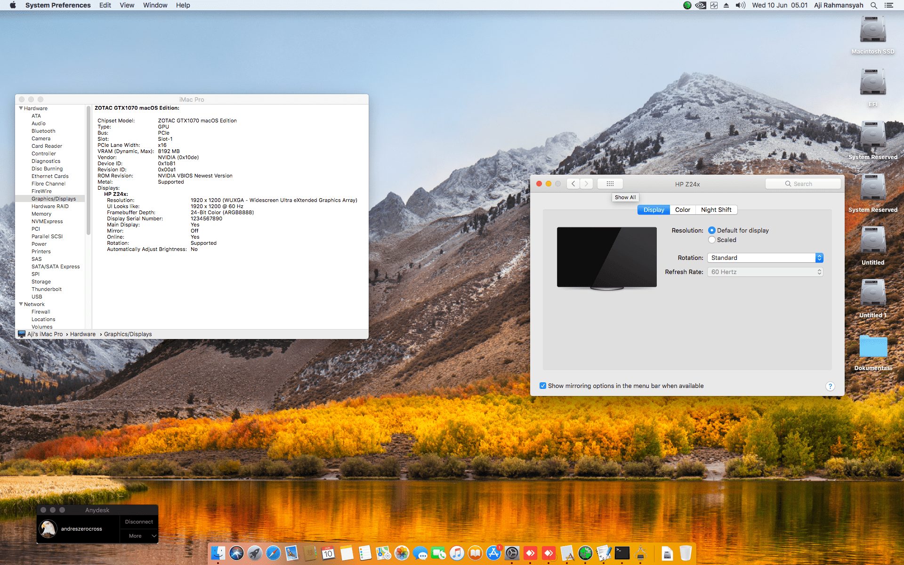Show all preferences grid button
Image resolution: width=904 pixels, height=565 pixels.
pyautogui.click(x=610, y=184)
